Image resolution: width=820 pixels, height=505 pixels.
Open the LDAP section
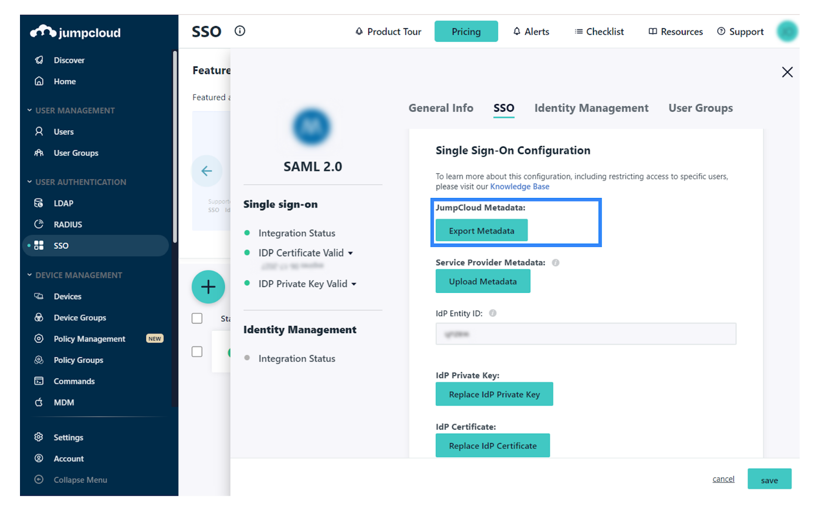(x=64, y=203)
